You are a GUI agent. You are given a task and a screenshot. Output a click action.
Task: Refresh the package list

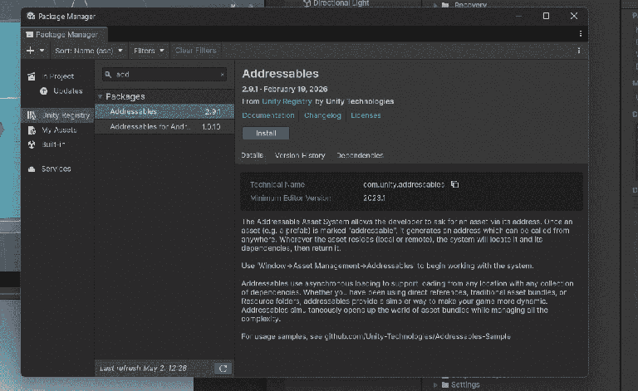(223, 369)
